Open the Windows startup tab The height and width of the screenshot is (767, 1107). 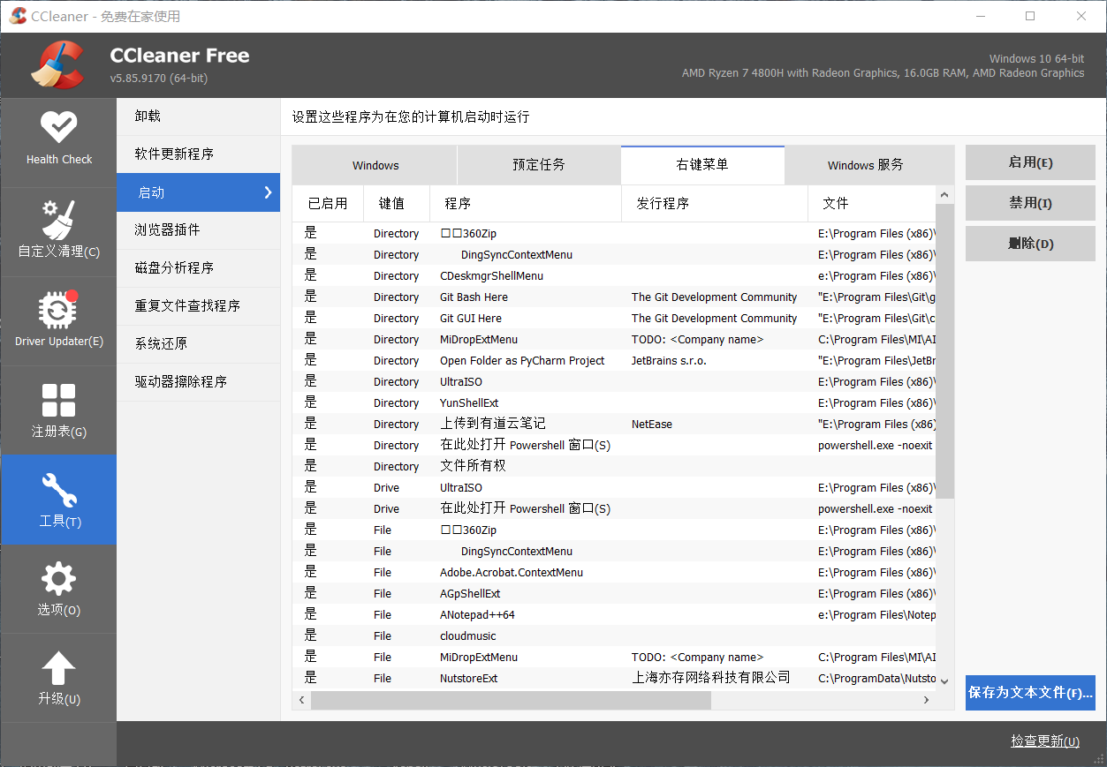[375, 164]
